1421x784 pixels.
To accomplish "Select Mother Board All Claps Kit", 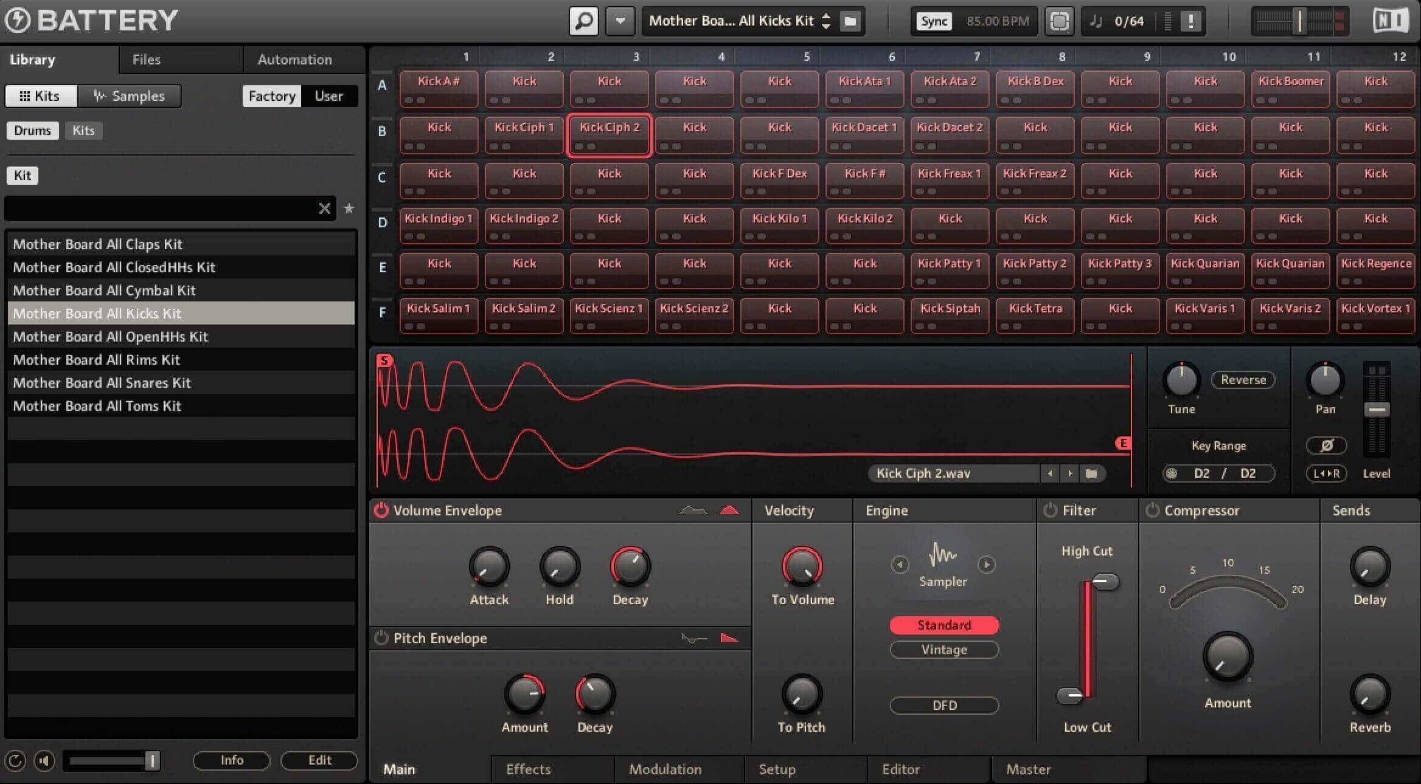I will pos(181,244).
